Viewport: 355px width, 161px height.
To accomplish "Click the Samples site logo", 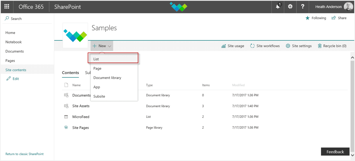I will [x=75, y=35].
